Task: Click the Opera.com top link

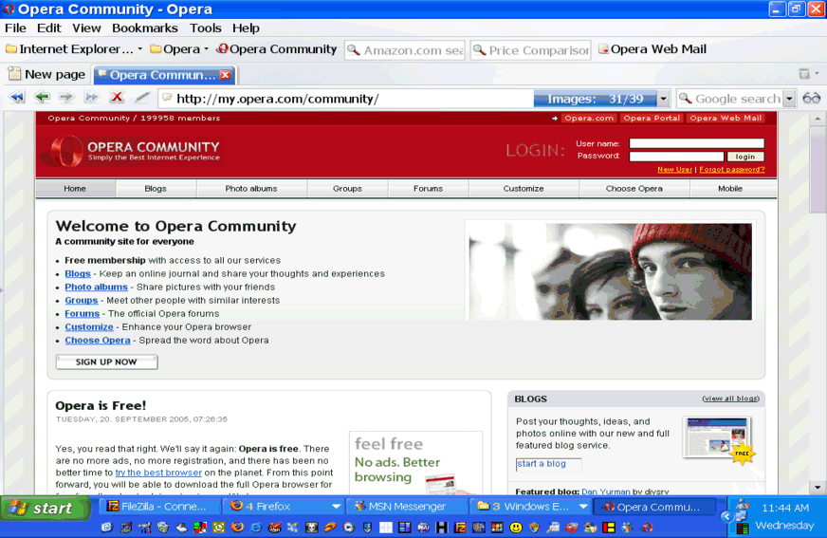Action: tap(589, 119)
